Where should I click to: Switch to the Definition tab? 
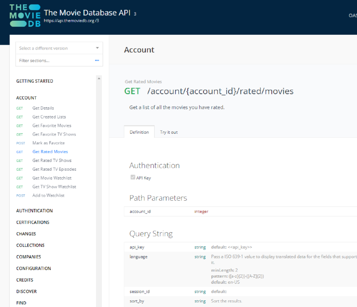tap(139, 132)
